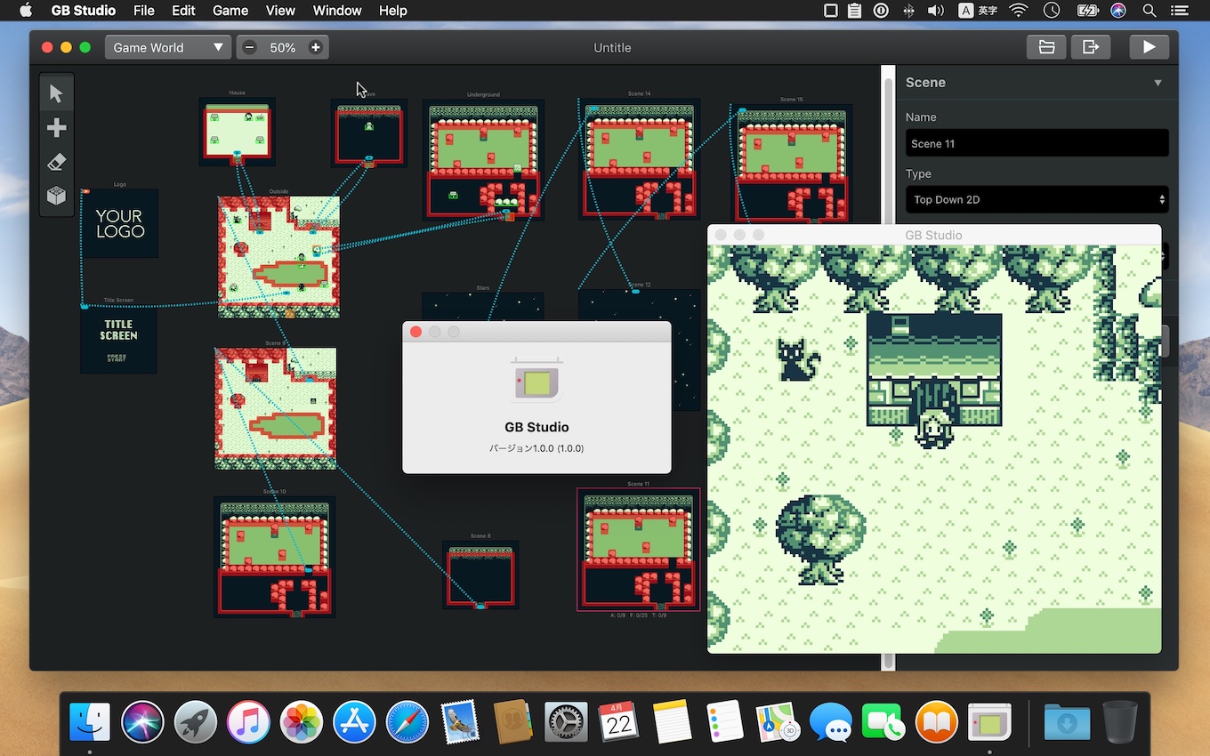1210x756 pixels.
Task: Select the Title Screen scene thumbnail
Action: 118,339
